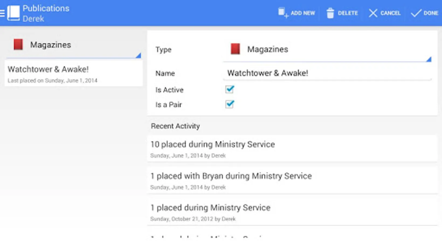Open the hamburger navigation menu
This screenshot has height=242, width=442.
[x=2, y=13]
